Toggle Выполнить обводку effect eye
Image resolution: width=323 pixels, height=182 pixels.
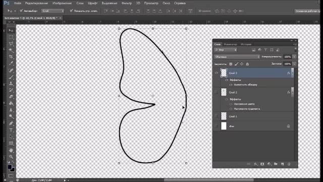coord(231,85)
